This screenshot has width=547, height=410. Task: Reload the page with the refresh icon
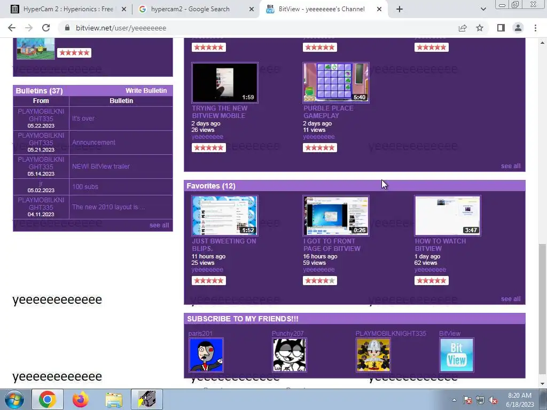tap(46, 28)
